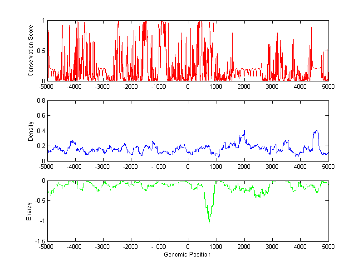The width and height of the screenshot is (363, 271).
Task: Click the 0.5 tick on Conservation Score axis
Action: pos(40,51)
